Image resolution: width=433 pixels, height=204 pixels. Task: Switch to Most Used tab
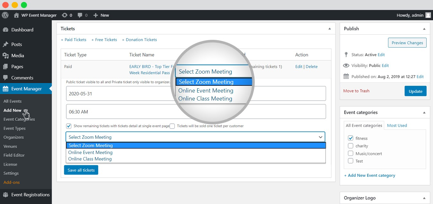397,125
